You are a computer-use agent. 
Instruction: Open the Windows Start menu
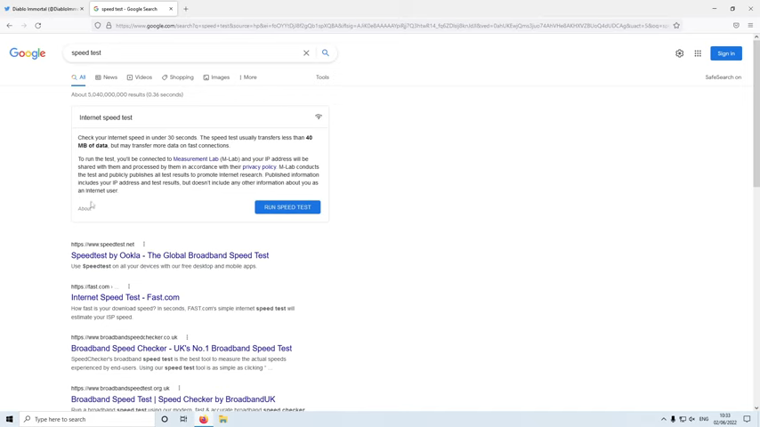point(9,419)
